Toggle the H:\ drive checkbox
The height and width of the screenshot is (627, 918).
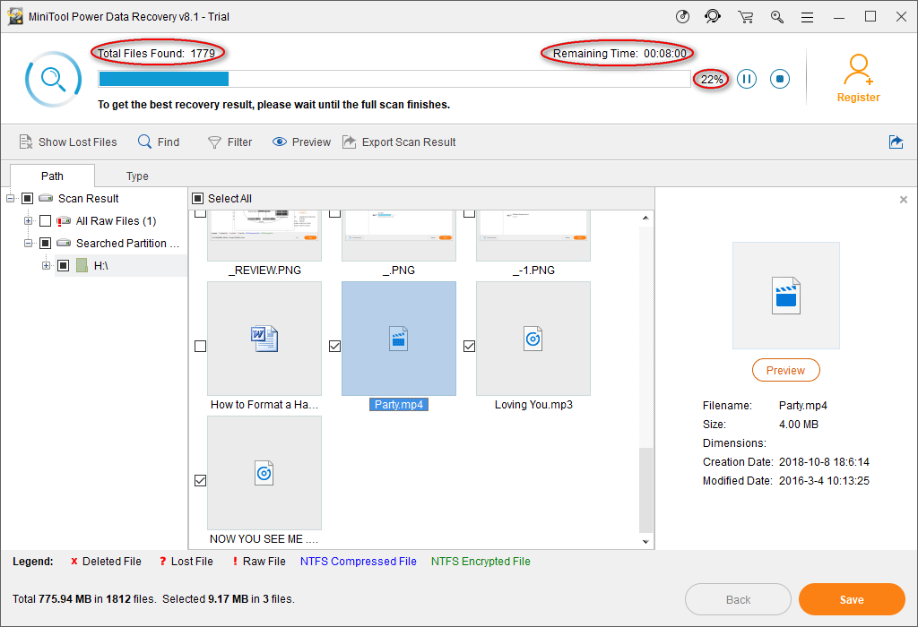click(64, 265)
